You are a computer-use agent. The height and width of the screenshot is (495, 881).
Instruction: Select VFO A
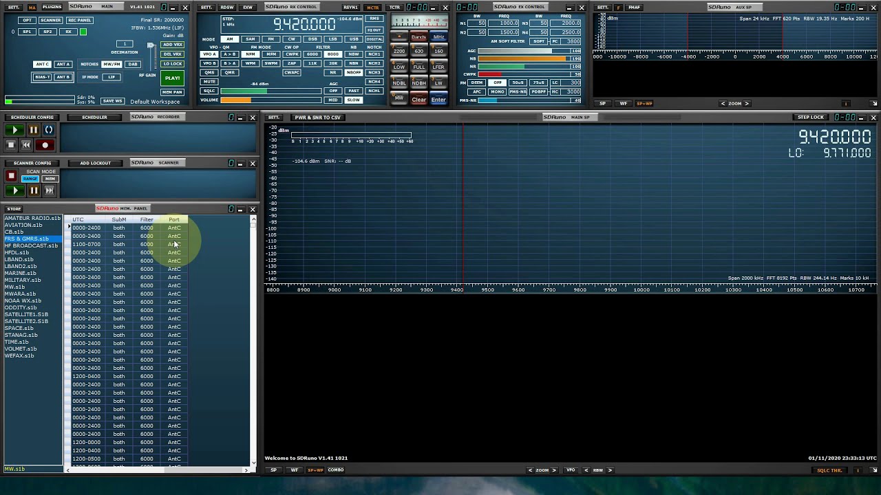click(x=209, y=54)
